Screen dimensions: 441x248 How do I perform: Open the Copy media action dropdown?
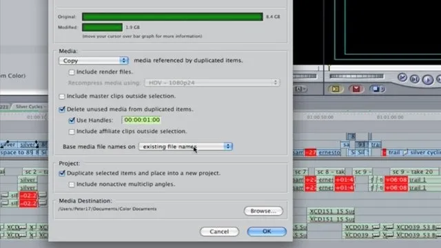(94, 61)
